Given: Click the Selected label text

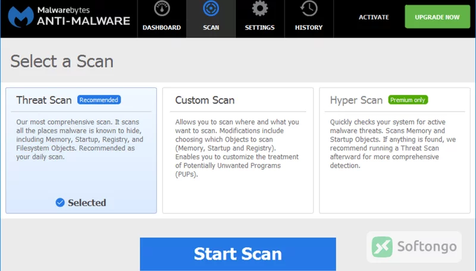Looking at the screenshot, I should coord(87,203).
